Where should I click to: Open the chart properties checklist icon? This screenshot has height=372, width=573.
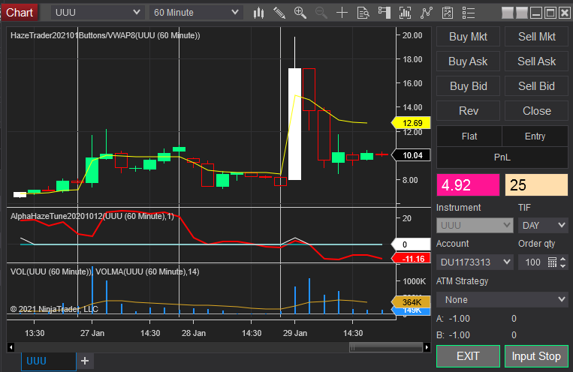click(448, 13)
